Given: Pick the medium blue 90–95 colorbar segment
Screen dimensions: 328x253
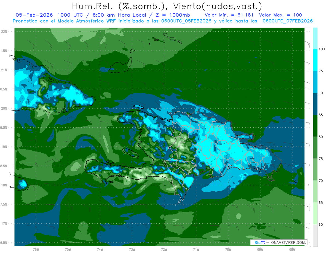Looking at the screenshot, I should point(315,82).
